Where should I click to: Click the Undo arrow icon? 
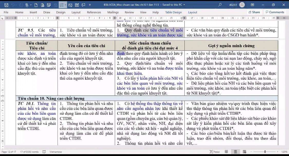[13, 5]
